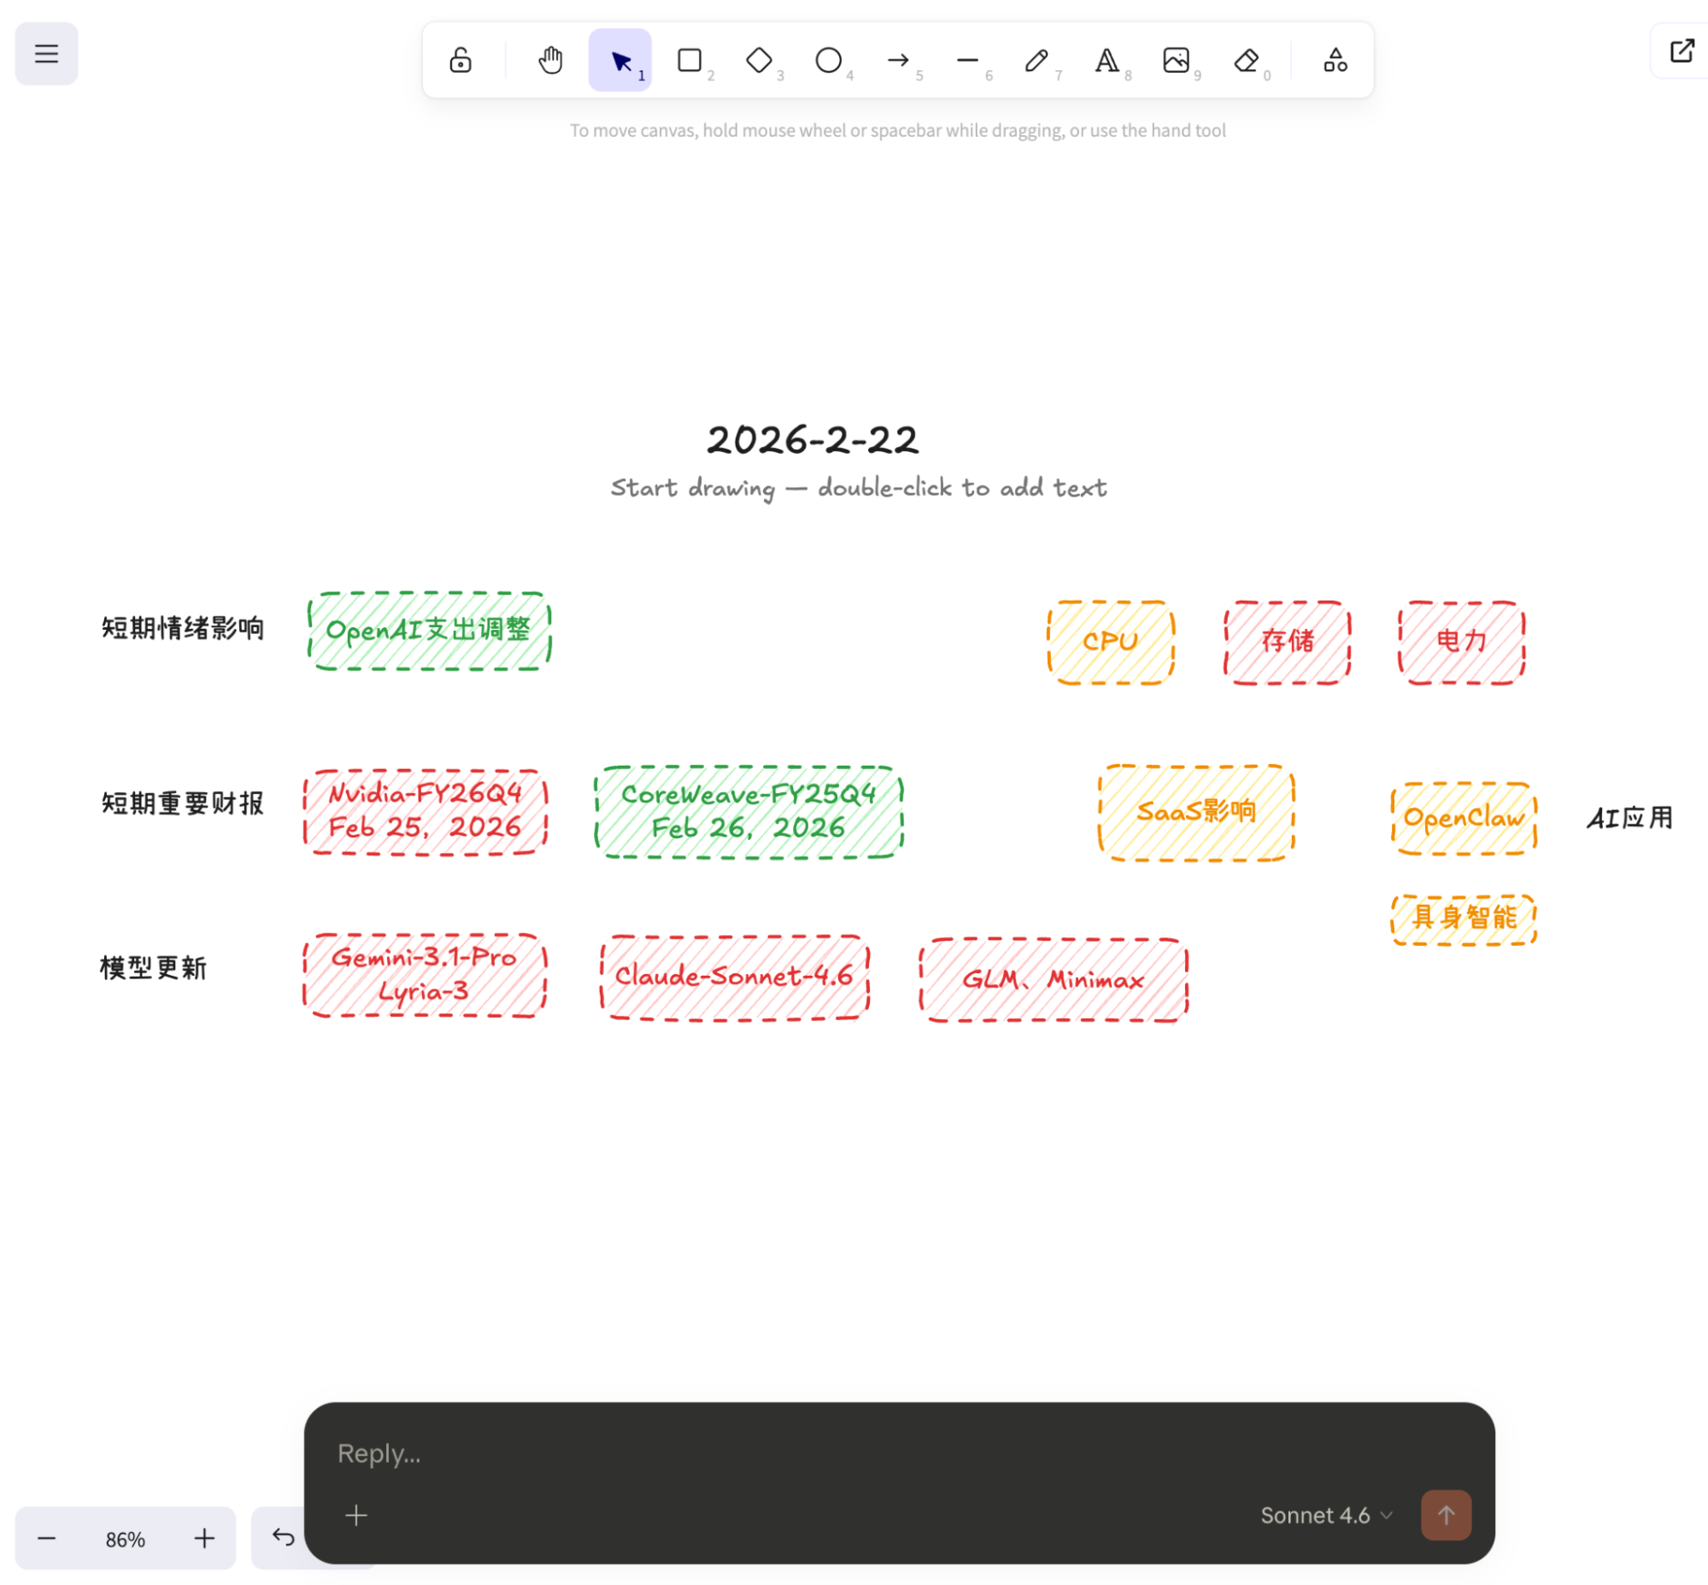The image size is (1708, 1585).
Task: Open the Sonnet 4.6 model dropdown
Action: [x=1325, y=1516]
